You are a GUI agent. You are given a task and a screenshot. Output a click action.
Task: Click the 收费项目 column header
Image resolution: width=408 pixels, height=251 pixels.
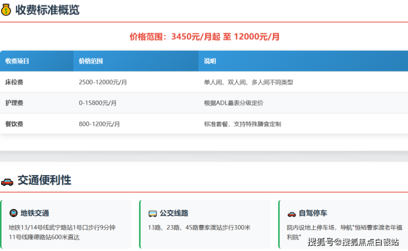coord(17,61)
